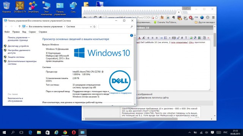243x136 pixels.
Task: Go up one level in Control Panel
Action: point(19,26)
